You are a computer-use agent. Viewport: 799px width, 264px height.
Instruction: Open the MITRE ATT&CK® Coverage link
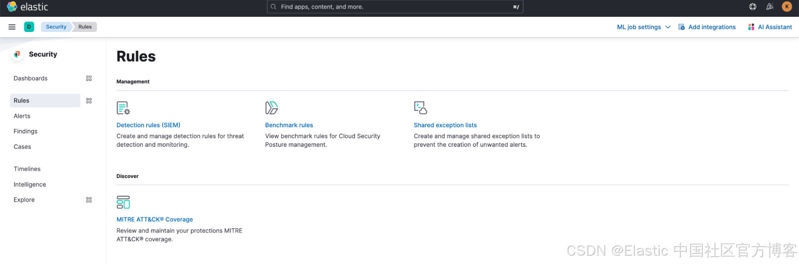[x=155, y=220]
